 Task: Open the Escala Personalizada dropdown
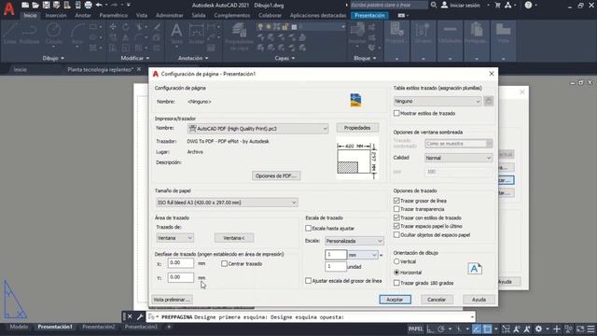pos(354,241)
